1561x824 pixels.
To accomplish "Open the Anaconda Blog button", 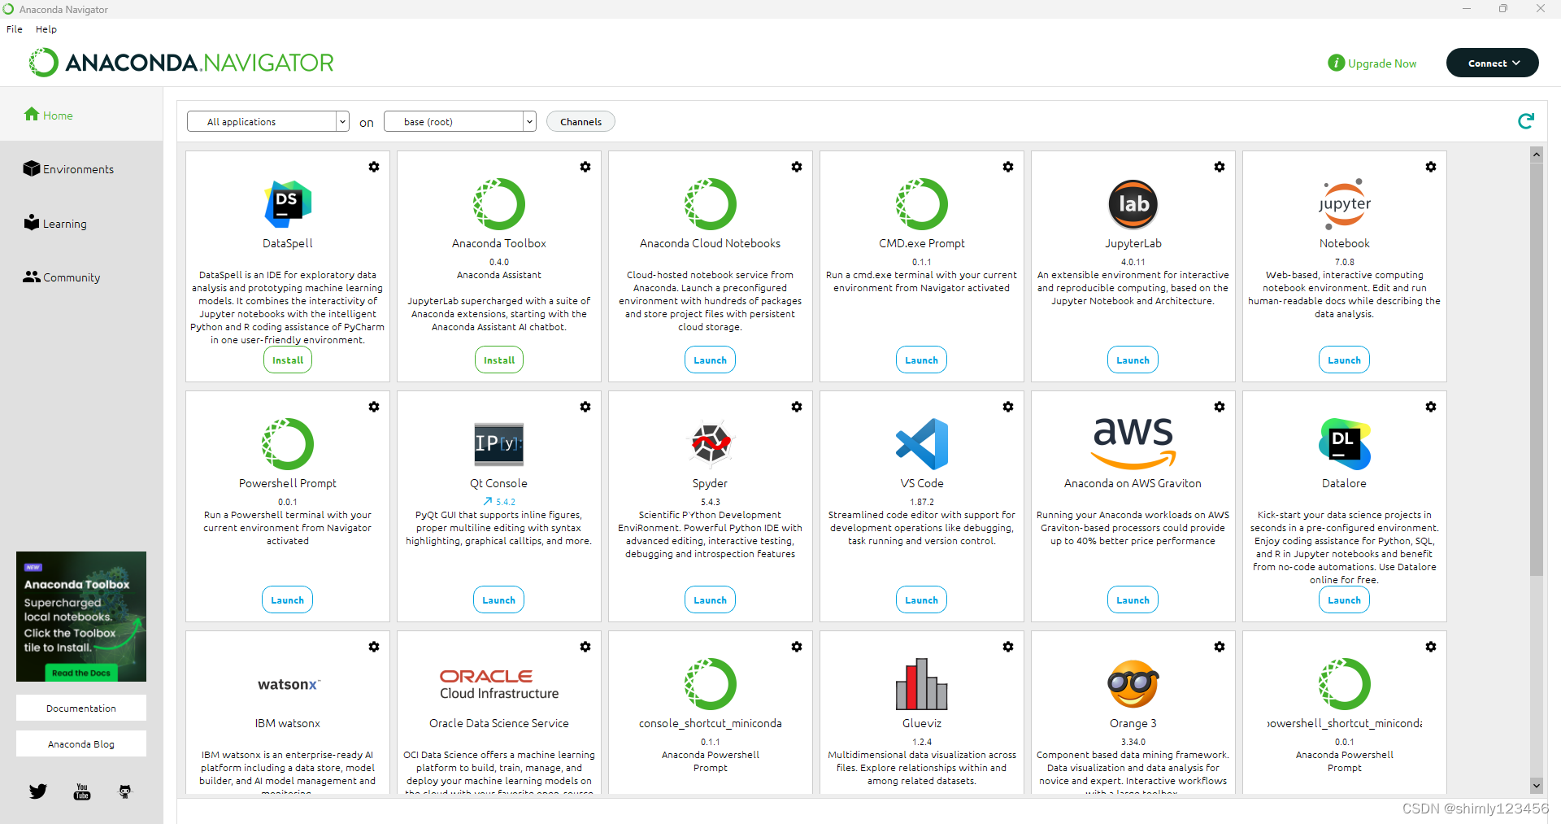I will point(81,744).
